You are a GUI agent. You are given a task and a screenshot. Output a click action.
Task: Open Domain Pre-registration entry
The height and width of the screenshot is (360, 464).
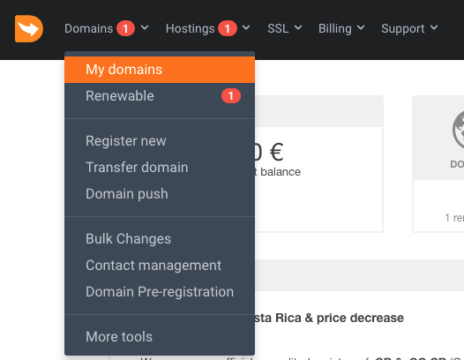(160, 292)
